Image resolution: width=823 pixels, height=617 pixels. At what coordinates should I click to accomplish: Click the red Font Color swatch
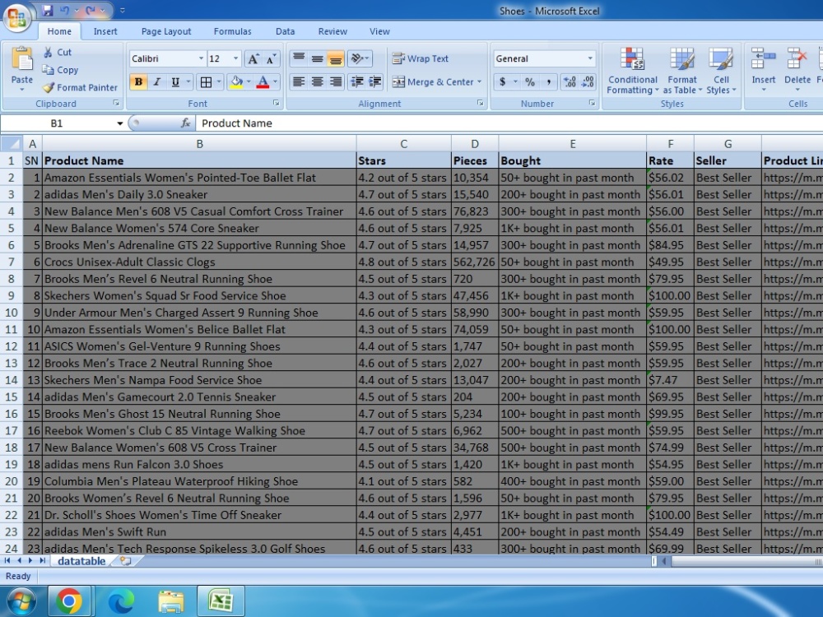point(263,81)
